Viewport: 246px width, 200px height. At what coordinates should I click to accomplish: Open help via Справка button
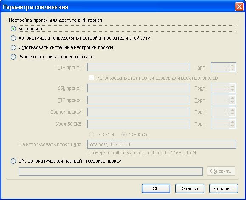coord(223,189)
